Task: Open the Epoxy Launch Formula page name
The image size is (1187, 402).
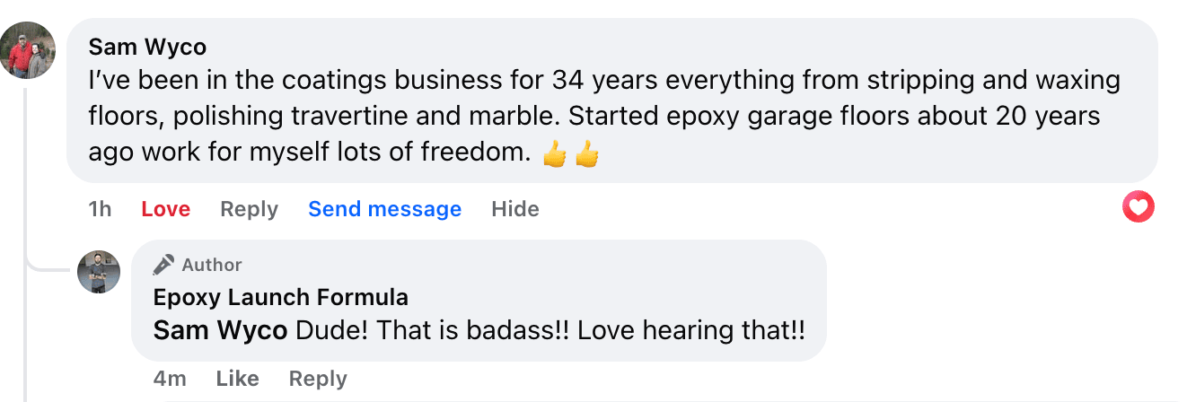Action: click(x=281, y=297)
